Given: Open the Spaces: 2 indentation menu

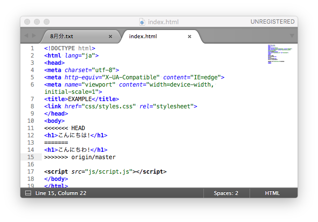Looking at the screenshot, I should pyautogui.click(x=226, y=193).
